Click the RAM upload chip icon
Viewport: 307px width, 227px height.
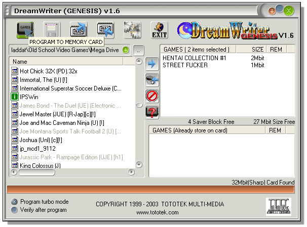click(79, 30)
